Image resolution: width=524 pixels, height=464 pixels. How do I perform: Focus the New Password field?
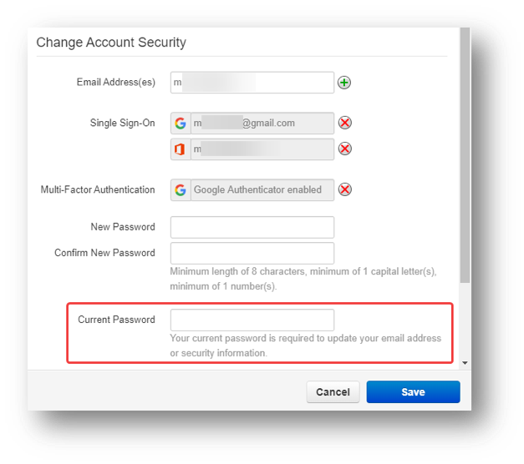click(252, 227)
